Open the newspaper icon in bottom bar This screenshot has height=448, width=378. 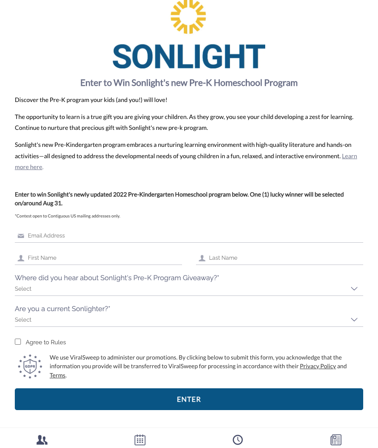tap(336, 440)
